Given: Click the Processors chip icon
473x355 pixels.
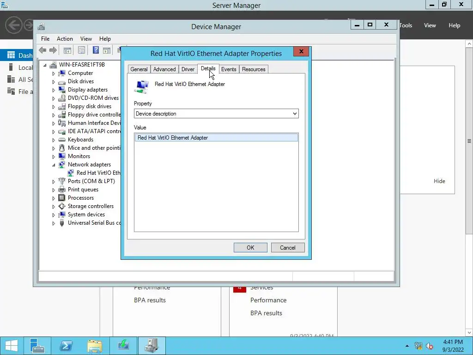Looking at the screenshot, I should click(x=62, y=198).
